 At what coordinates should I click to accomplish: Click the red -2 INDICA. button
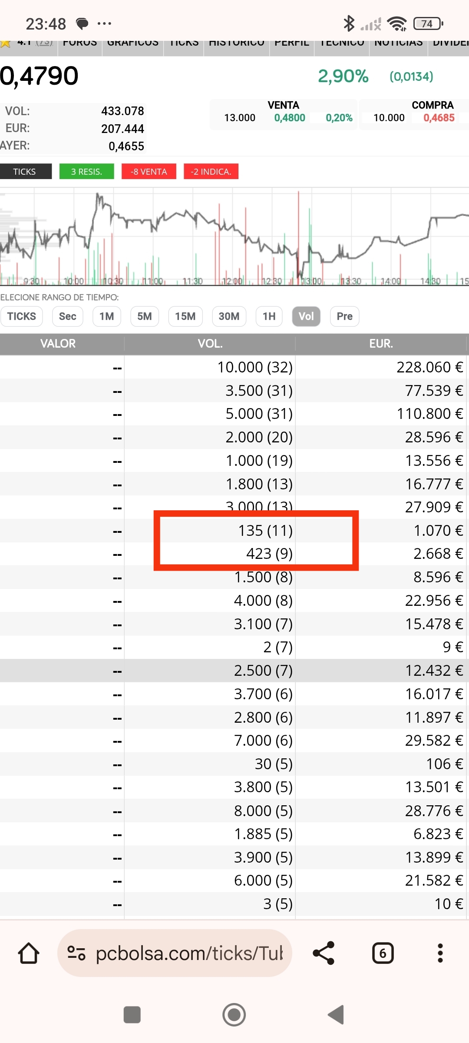coord(211,171)
